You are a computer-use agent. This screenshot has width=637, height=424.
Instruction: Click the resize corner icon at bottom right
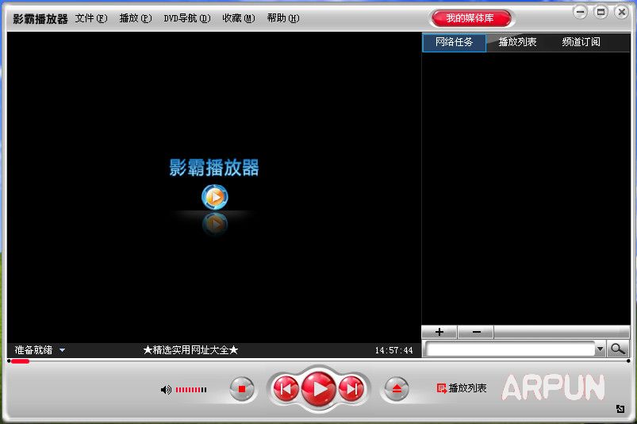620,409
